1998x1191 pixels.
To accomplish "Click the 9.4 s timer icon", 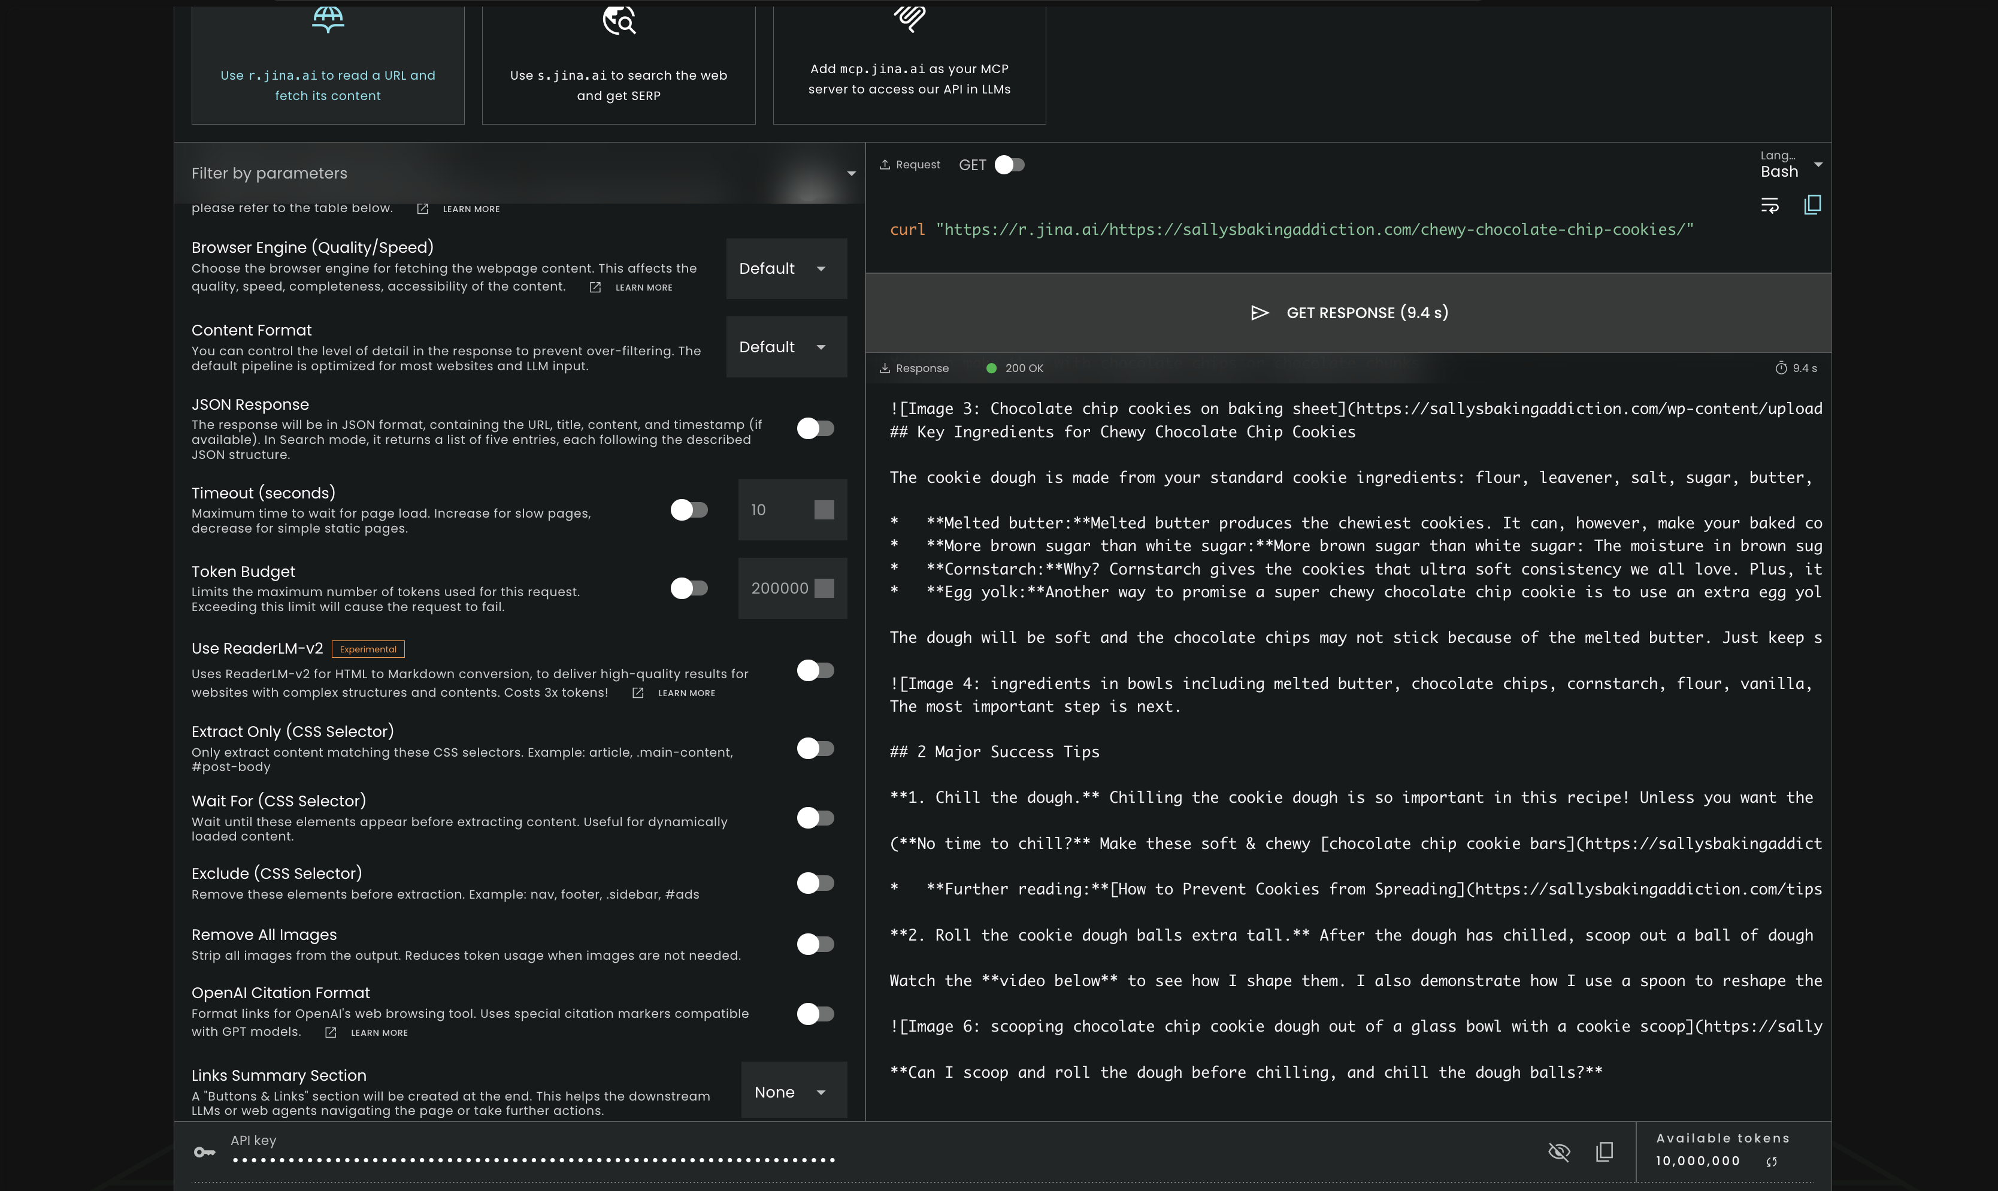I will (1781, 368).
